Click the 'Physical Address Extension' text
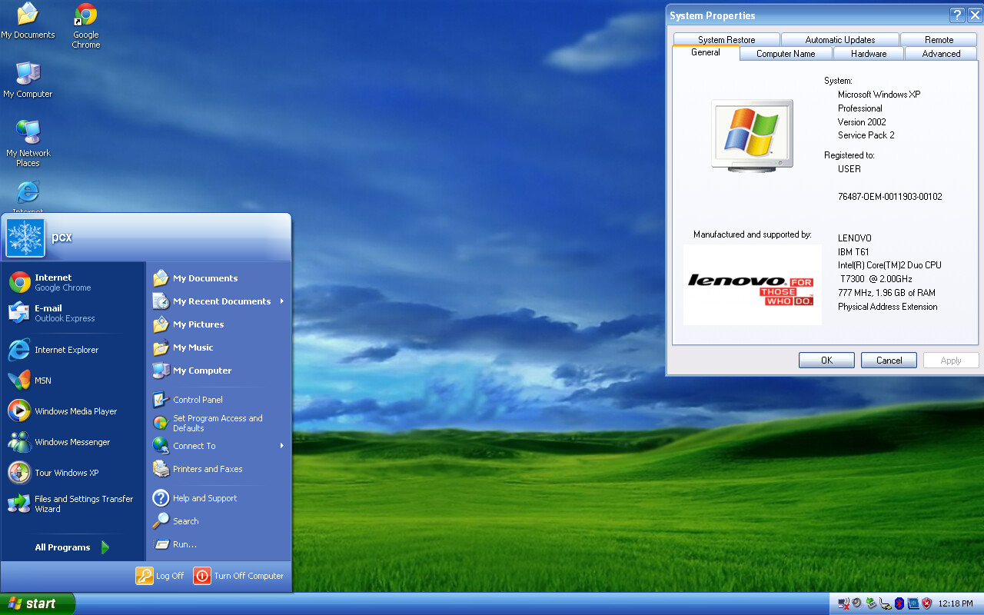984x615 pixels. click(x=887, y=307)
